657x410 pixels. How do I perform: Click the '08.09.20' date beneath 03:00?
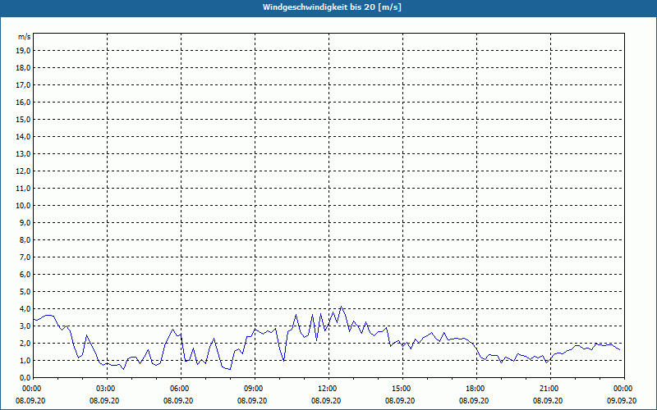pos(104,401)
